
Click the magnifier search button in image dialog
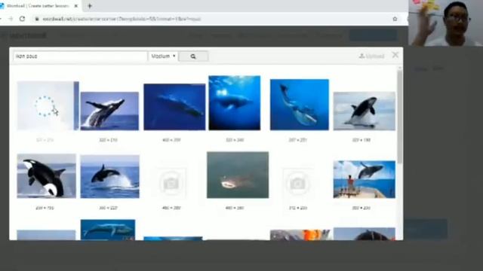[x=193, y=56]
